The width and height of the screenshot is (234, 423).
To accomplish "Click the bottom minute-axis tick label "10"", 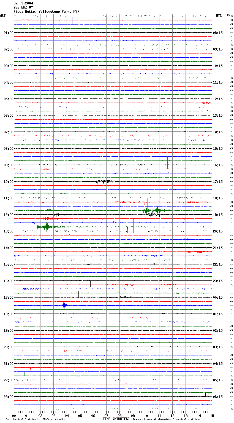I will point(146,416).
